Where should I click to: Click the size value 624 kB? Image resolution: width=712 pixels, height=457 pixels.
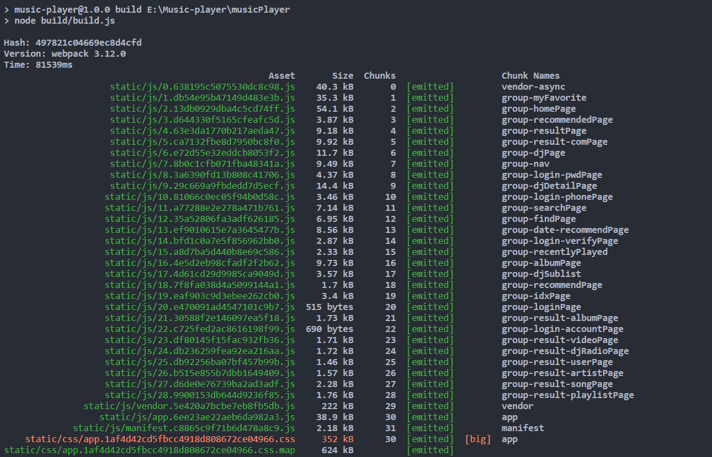point(338,450)
